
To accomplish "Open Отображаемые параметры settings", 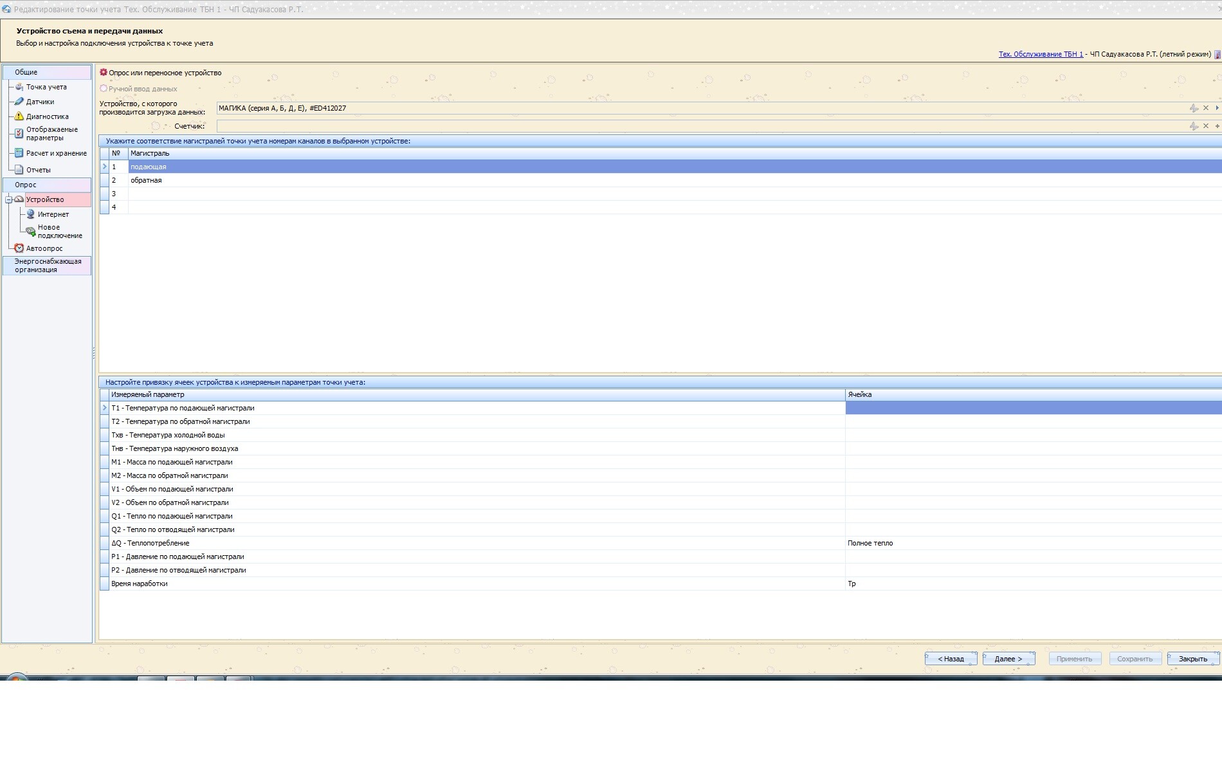I will click(x=51, y=134).
